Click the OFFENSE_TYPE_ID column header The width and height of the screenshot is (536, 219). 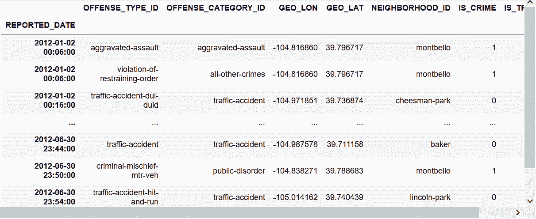[121, 8]
